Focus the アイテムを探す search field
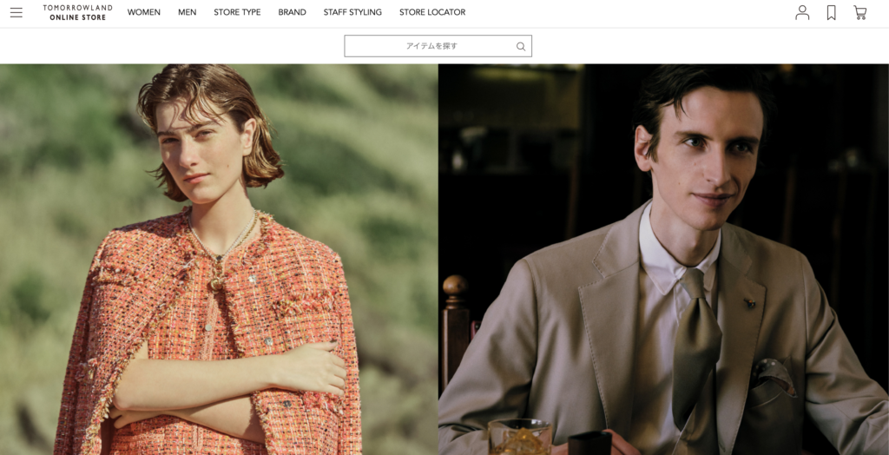The width and height of the screenshot is (889, 455). click(438, 46)
